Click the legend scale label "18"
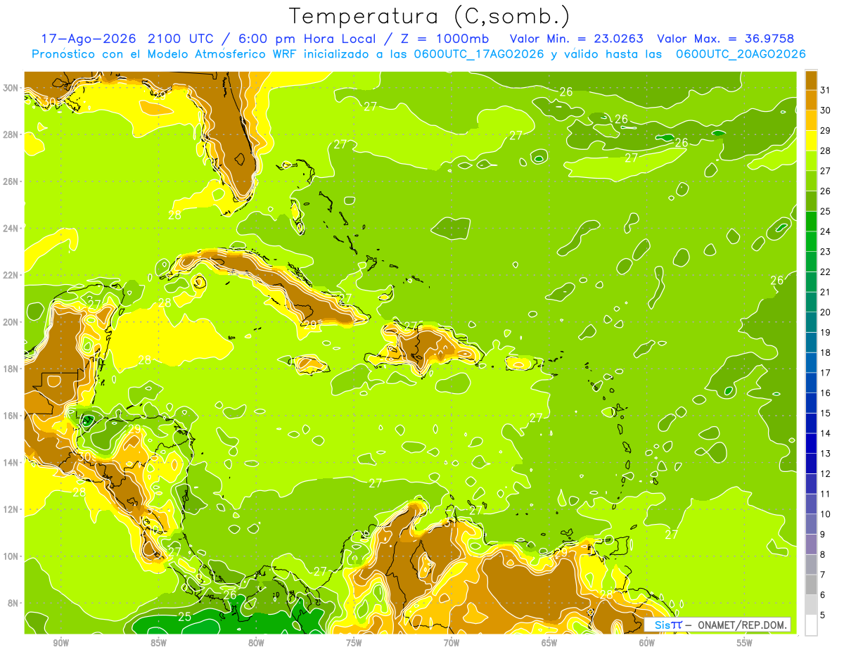 pos(826,352)
